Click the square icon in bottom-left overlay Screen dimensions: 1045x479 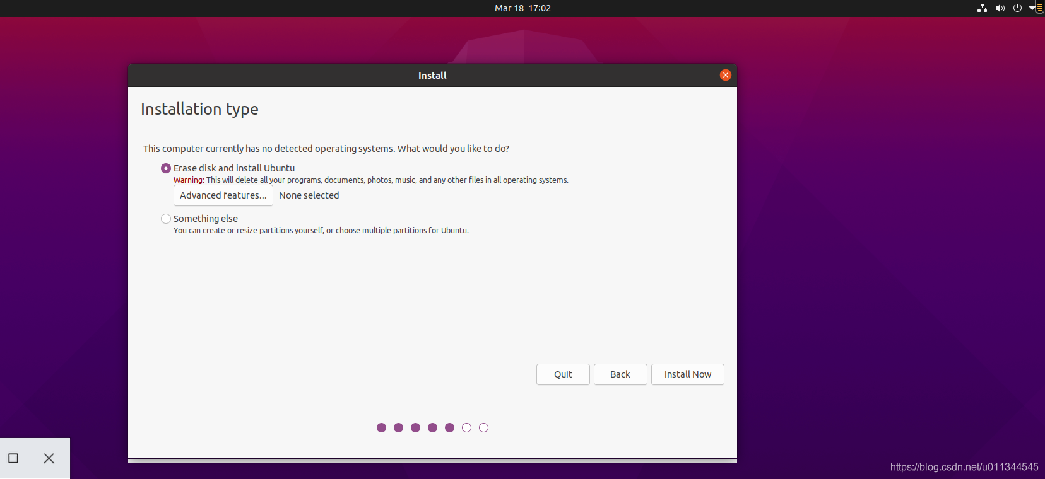pos(13,458)
